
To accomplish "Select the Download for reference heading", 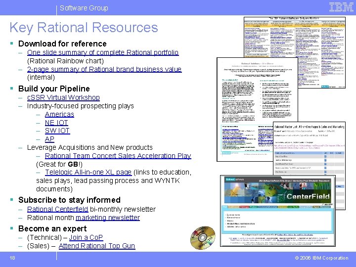I will 62,44.
